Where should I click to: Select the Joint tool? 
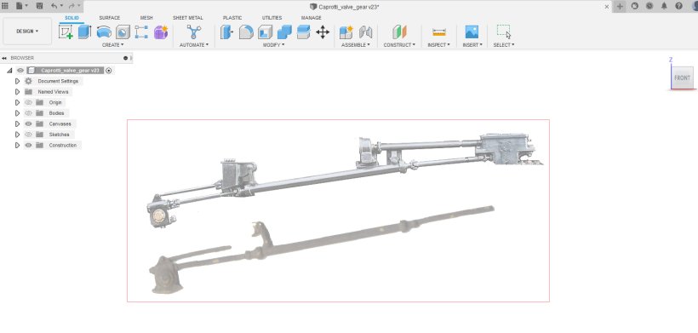click(365, 32)
